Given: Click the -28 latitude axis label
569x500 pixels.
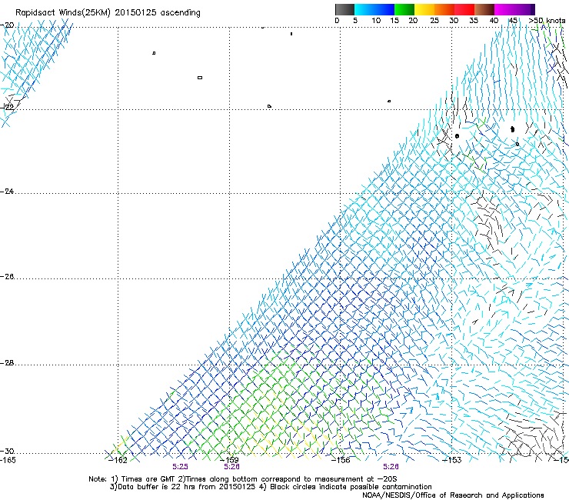Looking at the screenshot, I should 8,363.
